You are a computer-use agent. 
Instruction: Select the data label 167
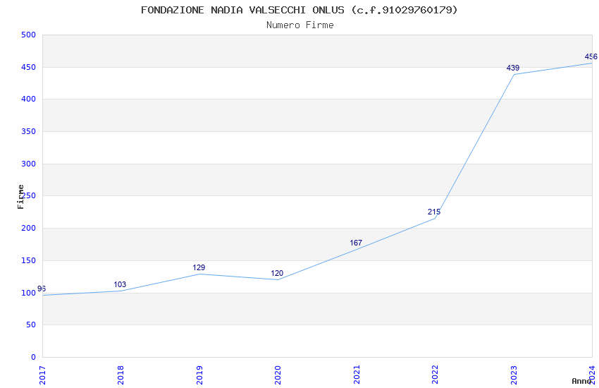[356, 243]
